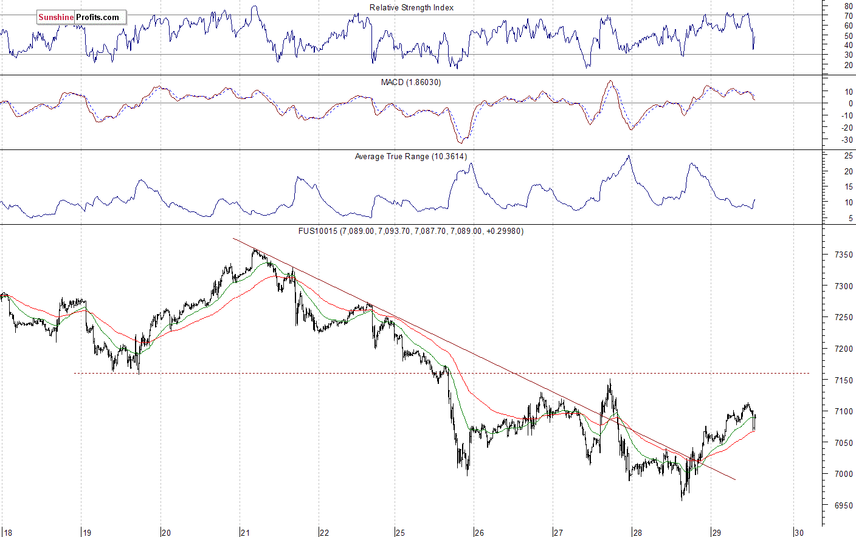856x537 pixels.
Task: Select the 7250 price axis label
Action: (x=843, y=318)
